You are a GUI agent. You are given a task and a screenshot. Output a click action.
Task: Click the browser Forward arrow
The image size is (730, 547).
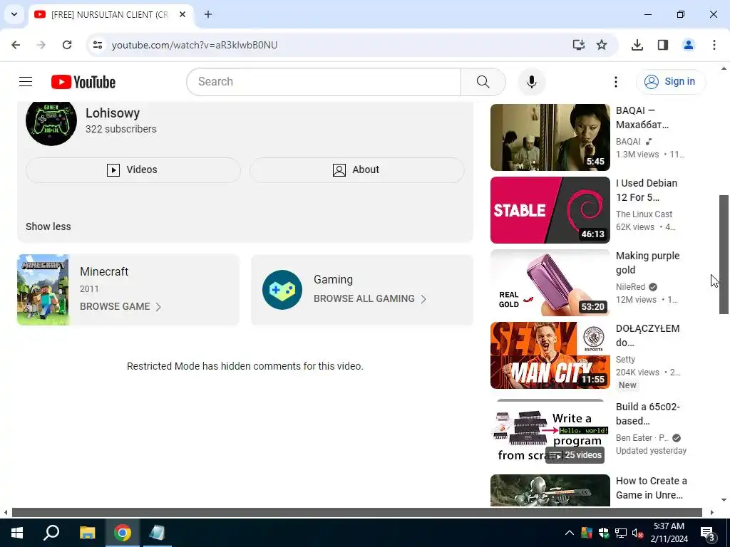[x=41, y=45]
